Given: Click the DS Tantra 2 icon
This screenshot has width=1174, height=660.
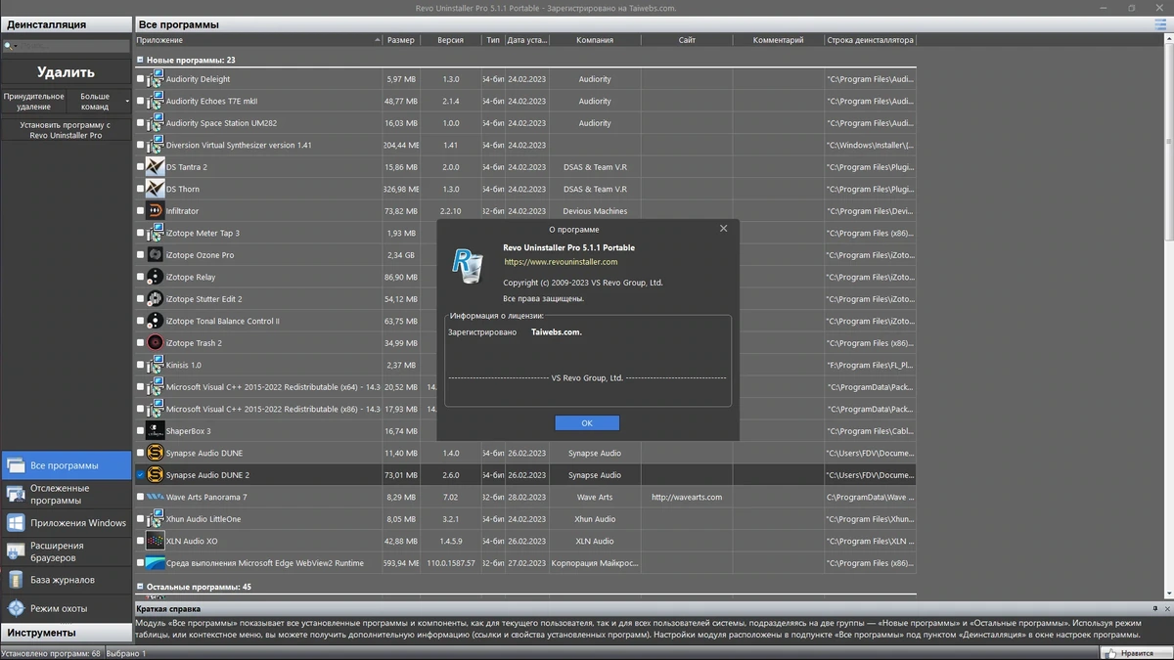Looking at the screenshot, I should click(x=155, y=167).
